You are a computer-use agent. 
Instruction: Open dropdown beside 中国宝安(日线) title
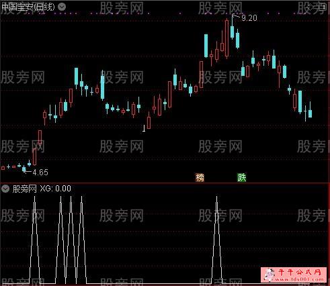(x=62, y=7)
